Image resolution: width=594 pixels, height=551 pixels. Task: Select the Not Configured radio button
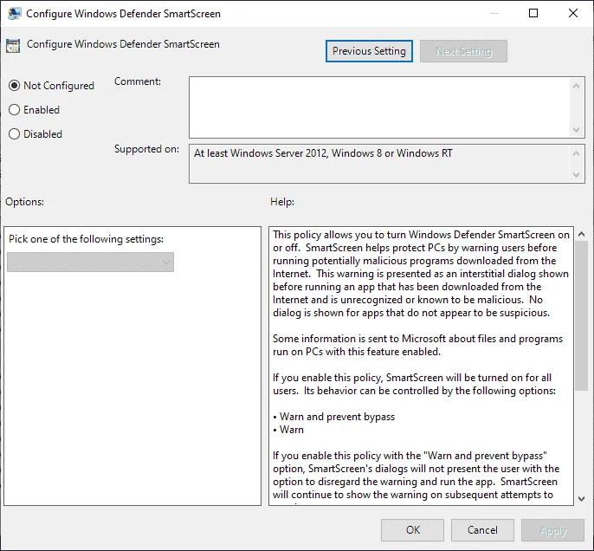(x=14, y=86)
